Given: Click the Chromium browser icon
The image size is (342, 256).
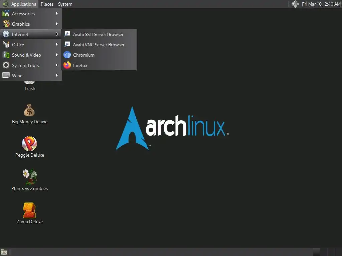Looking at the screenshot, I should [x=67, y=55].
